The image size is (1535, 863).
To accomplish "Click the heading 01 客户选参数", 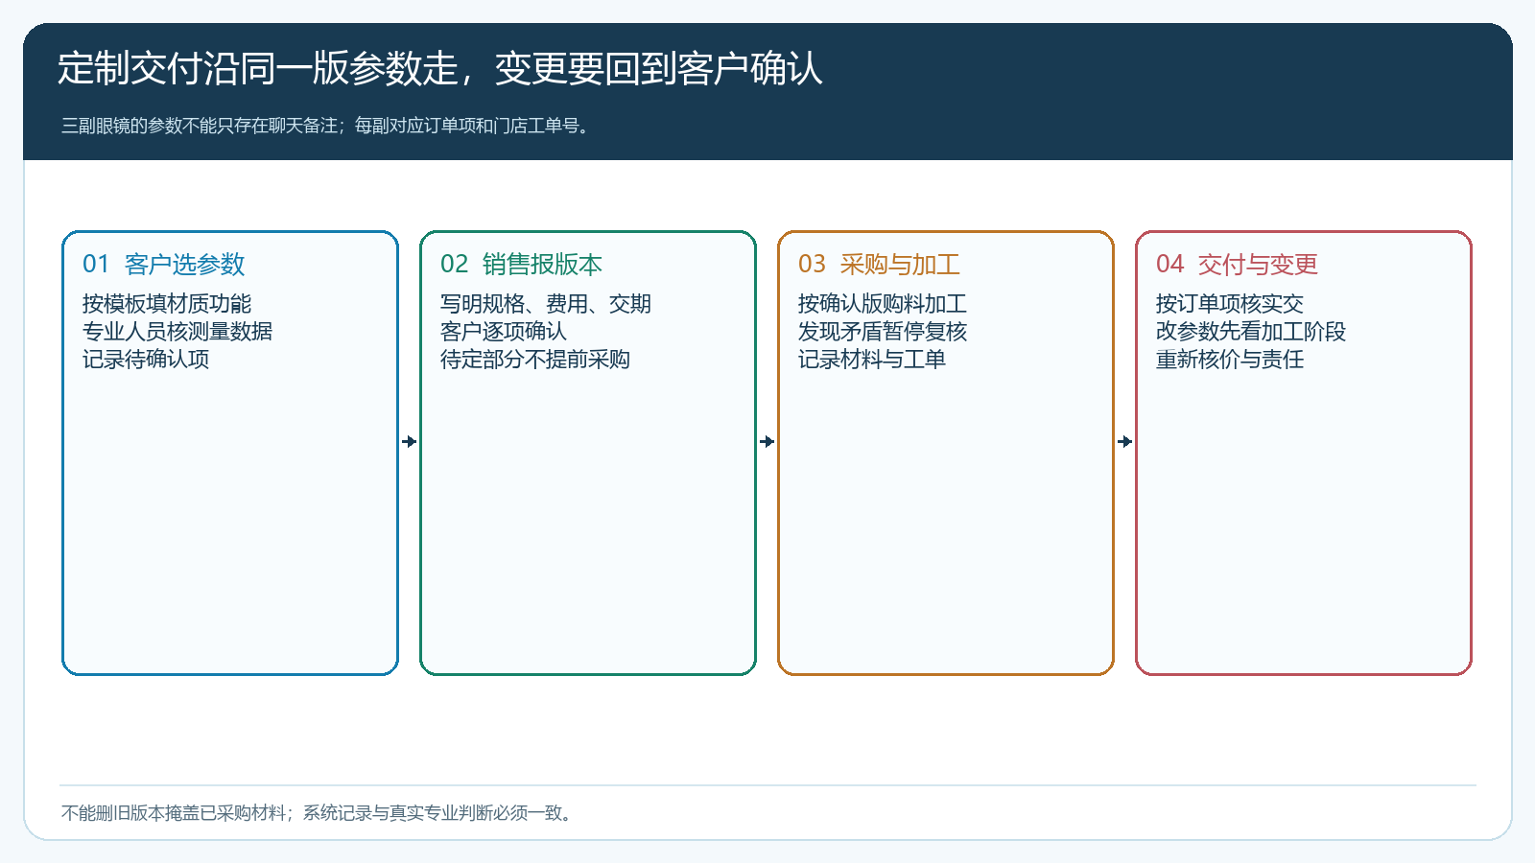I will pyautogui.click(x=164, y=264).
